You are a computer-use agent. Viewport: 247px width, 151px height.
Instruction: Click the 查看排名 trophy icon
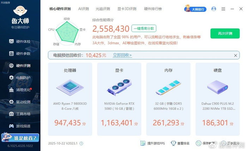(x=173, y=143)
